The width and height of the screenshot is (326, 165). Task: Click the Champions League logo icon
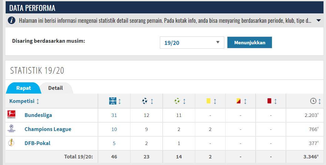(x=12, y=129)
